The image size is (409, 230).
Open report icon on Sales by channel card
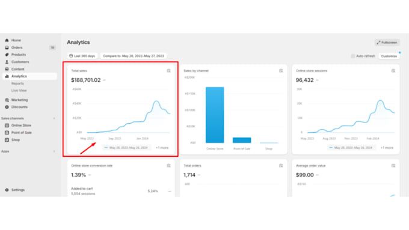pyautogui.click(x=281, y=71)
